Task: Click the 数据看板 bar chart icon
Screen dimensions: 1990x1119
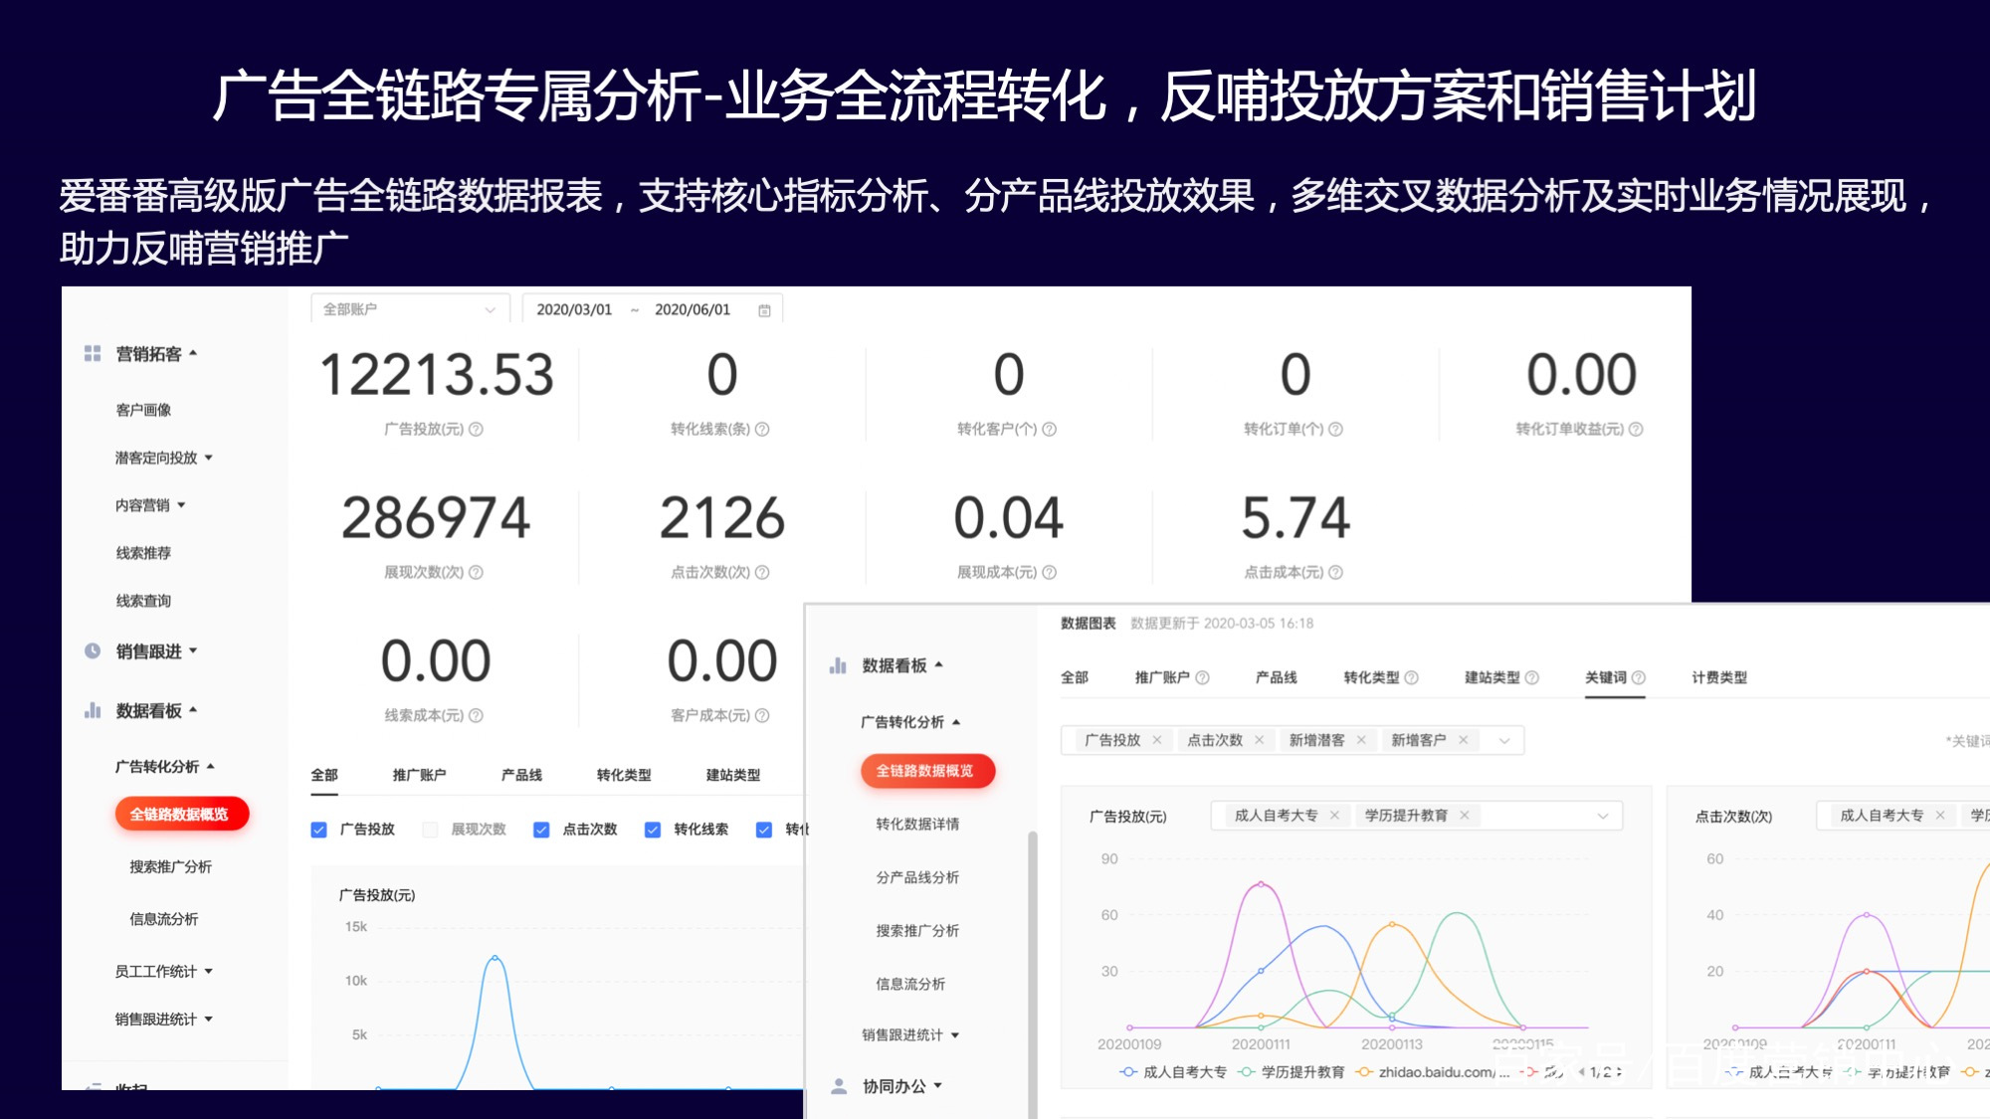Action: point(93,710)
